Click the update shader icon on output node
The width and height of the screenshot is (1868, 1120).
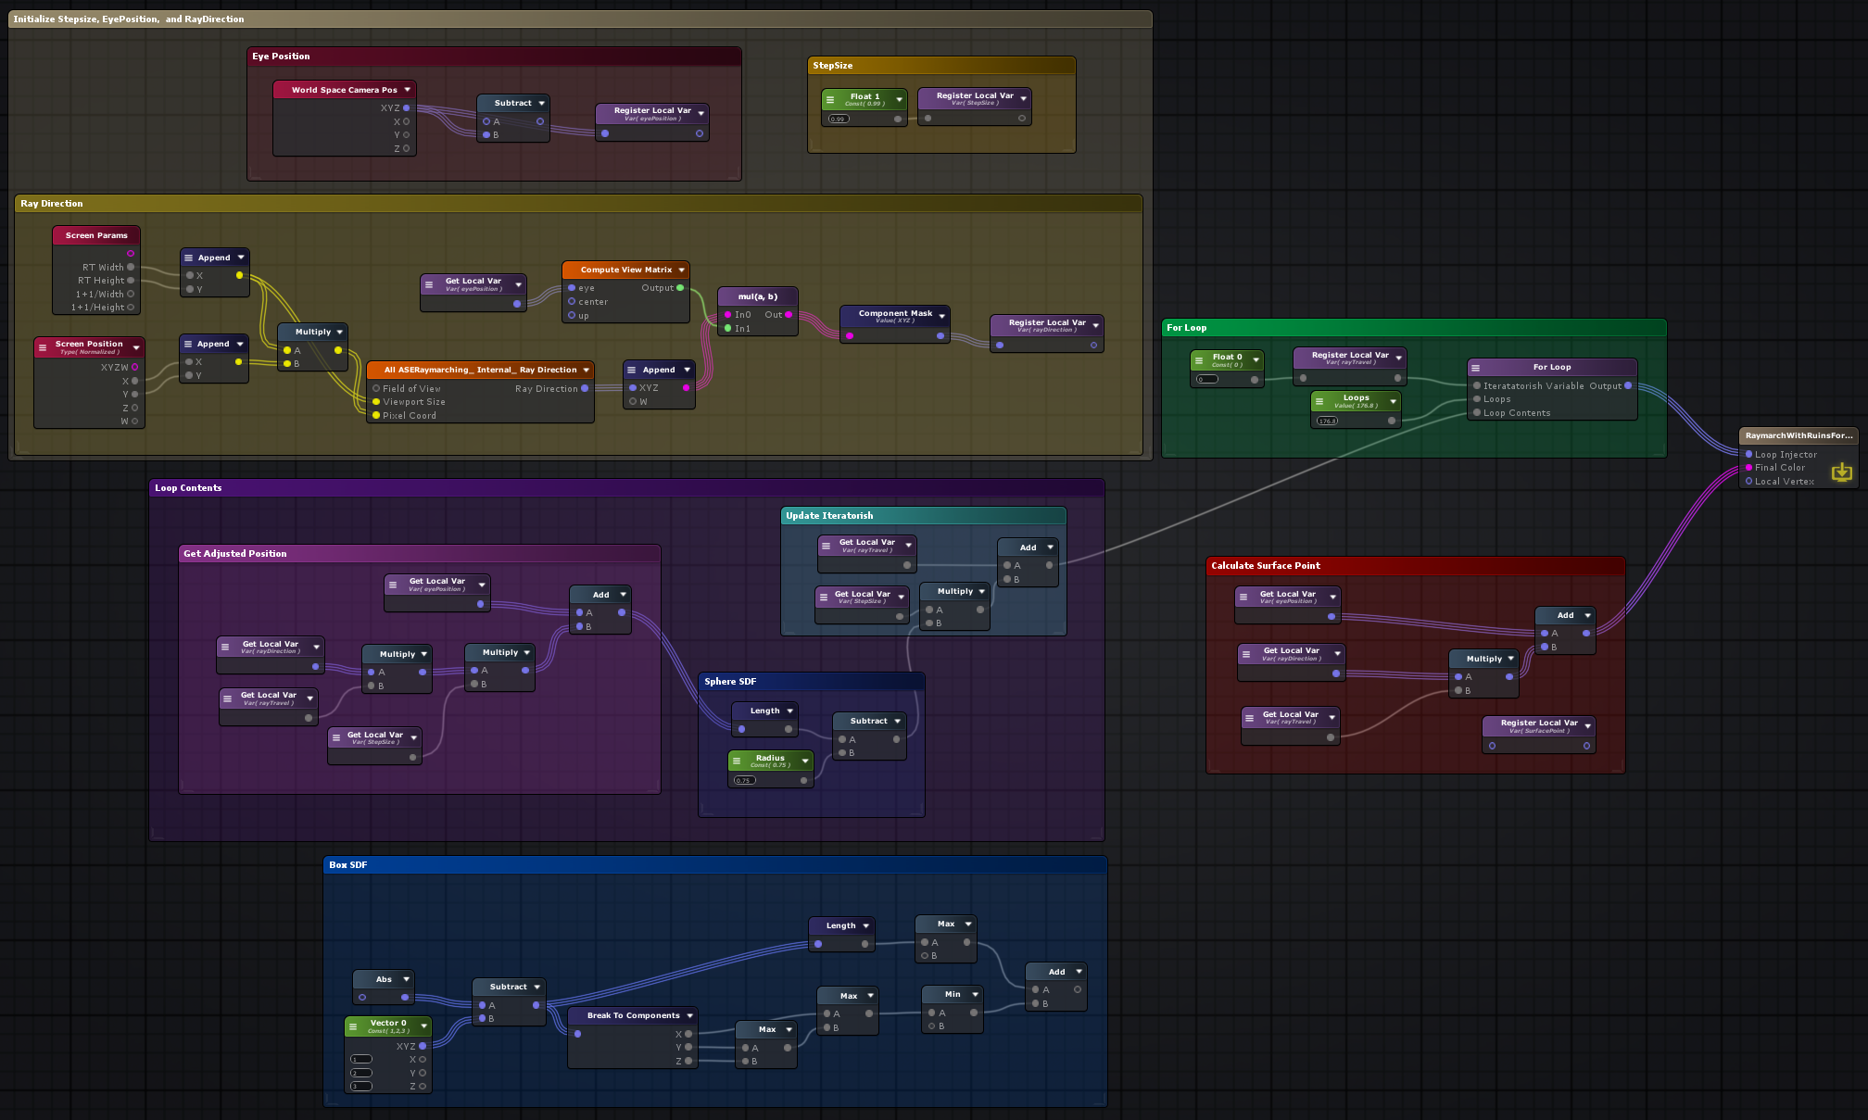1841,472
